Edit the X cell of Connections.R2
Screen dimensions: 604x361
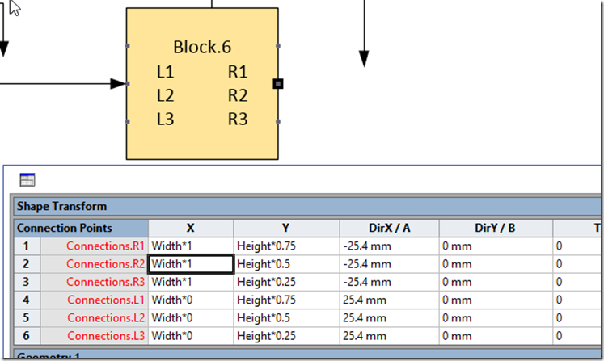coord(192,264)
